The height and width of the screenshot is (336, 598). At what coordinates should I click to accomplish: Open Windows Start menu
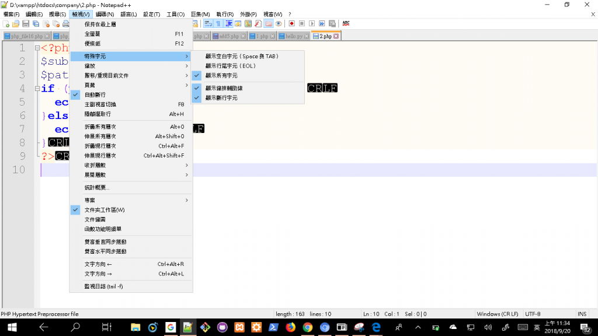point(12,327)
